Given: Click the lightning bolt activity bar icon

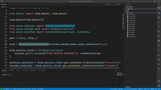Looking at the screenshot, I should pyautogui.click(x=159, y=17).
